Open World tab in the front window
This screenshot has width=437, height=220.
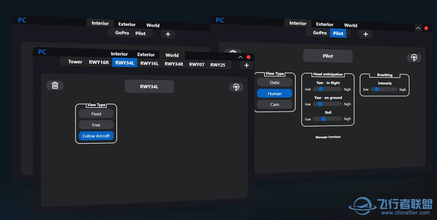172,55
